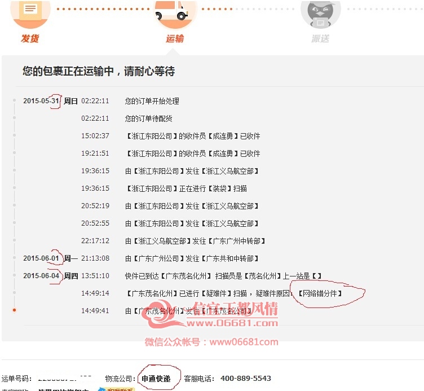Click the timestamp 14:49:14

click(x=95, y=293)
